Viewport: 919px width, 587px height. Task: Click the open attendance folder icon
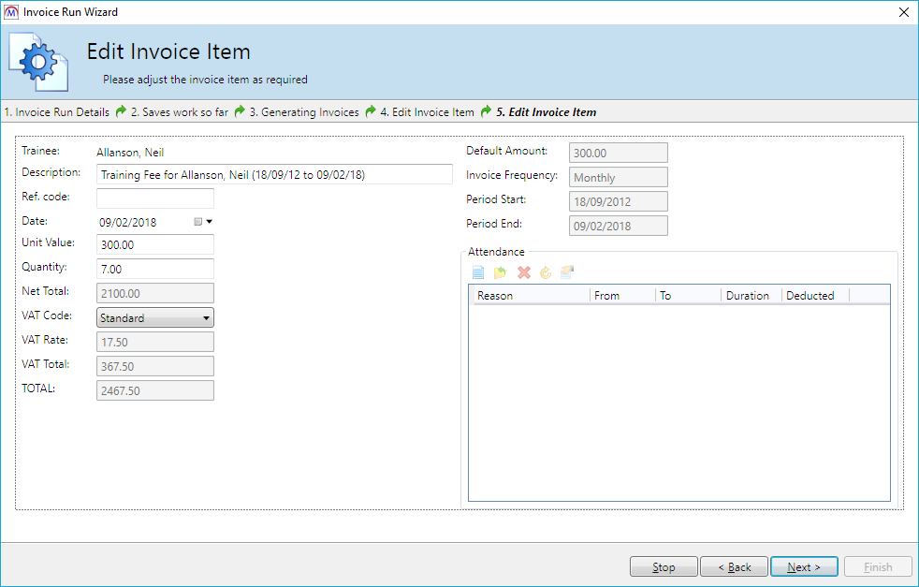coord(501,272)
